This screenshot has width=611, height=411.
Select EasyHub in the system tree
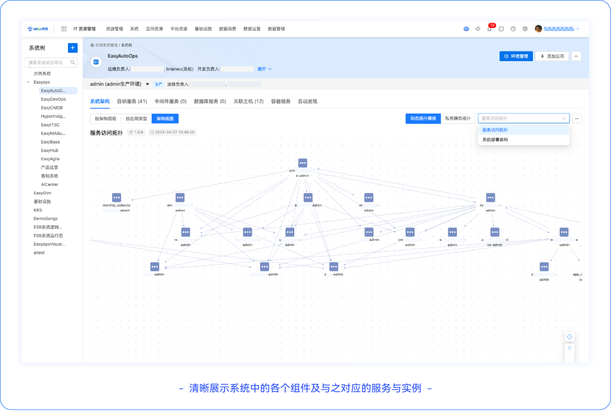click(x=49, y=150)
